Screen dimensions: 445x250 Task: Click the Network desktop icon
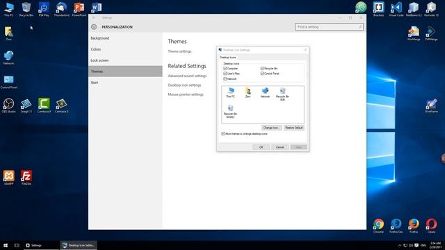[x=8, y=58]
